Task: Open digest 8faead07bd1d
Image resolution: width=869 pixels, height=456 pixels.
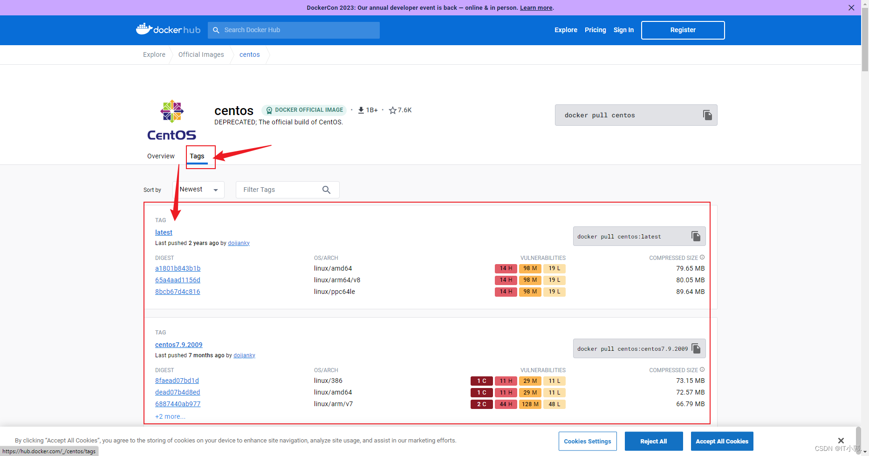Action: [177, 381]
